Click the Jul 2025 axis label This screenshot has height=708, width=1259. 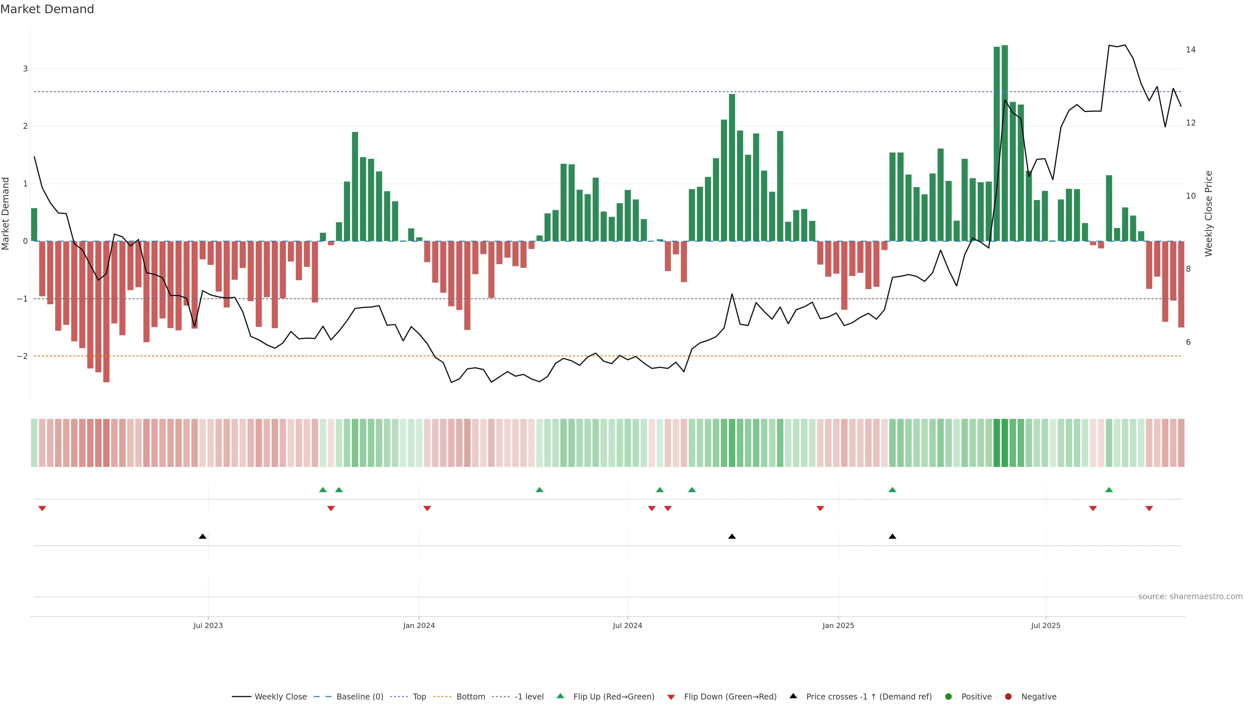pos(1046,625)
